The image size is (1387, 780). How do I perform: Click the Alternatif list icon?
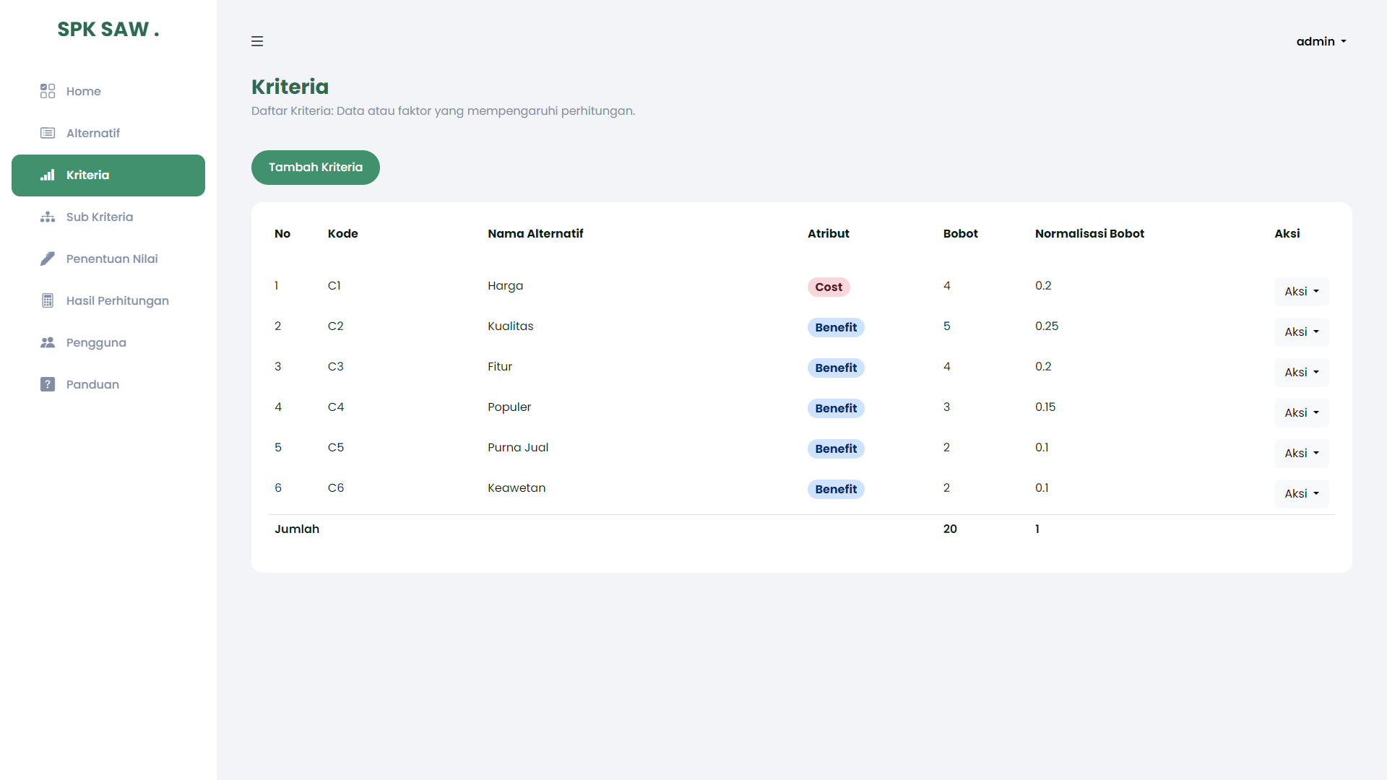[48, 133]
